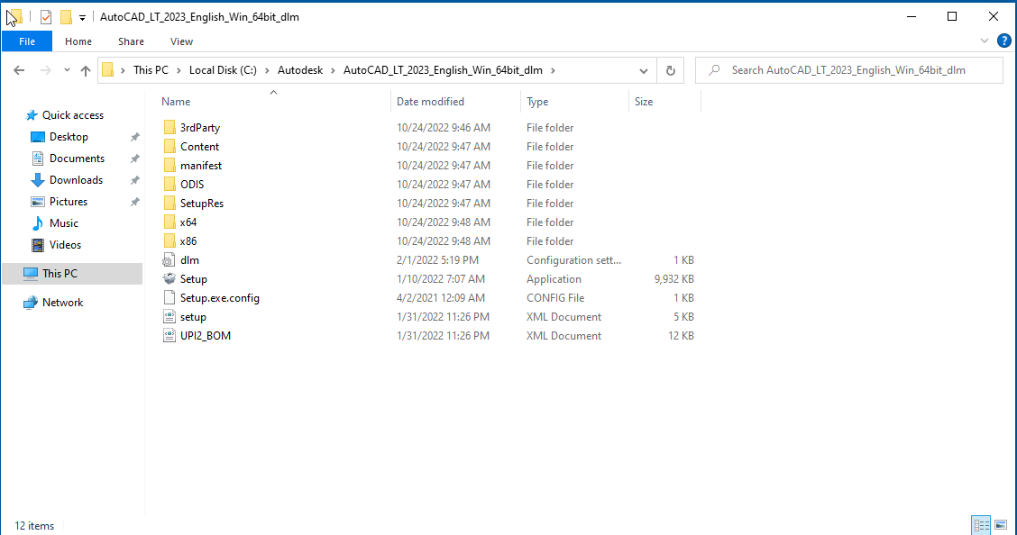Select the Content folder icon

(169, 147)
